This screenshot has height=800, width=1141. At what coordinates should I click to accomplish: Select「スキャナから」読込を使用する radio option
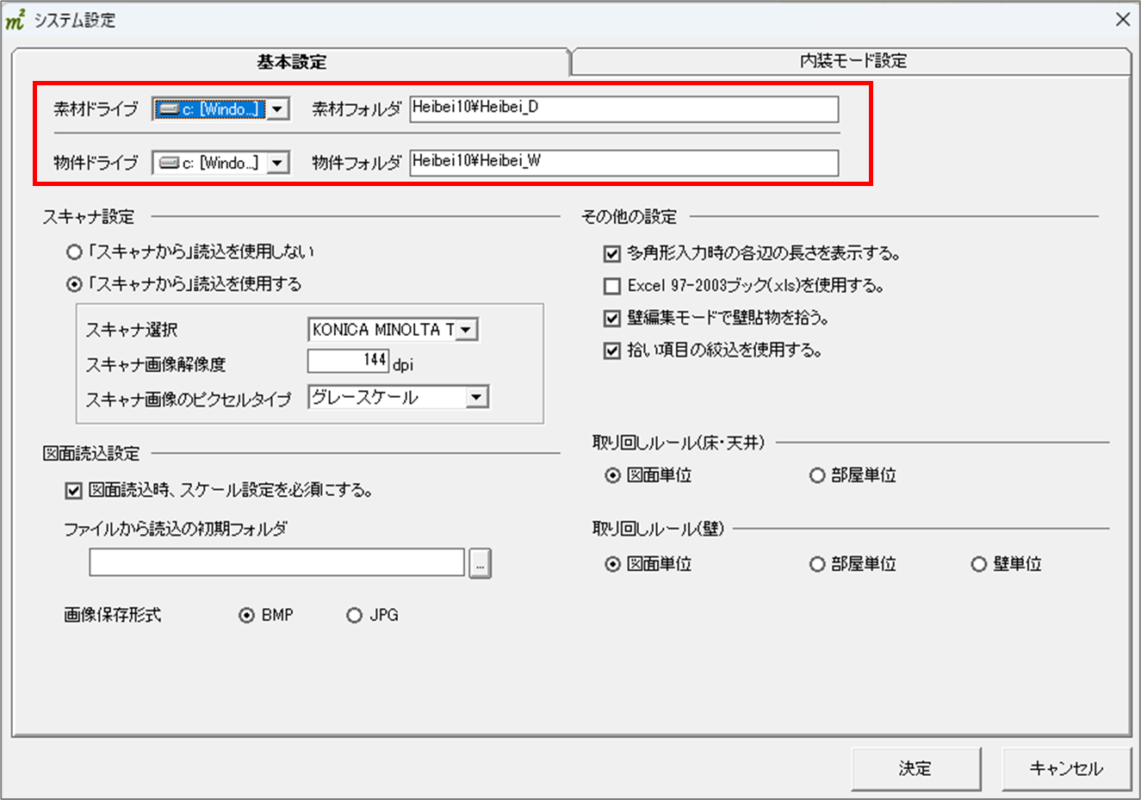75,284
